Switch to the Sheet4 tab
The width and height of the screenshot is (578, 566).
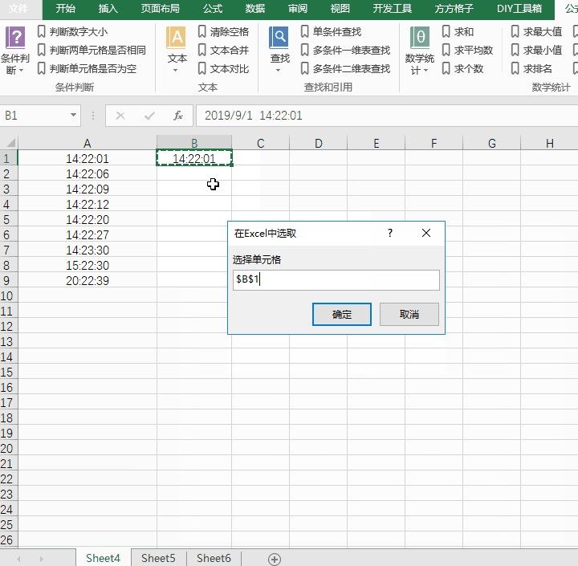[104, 558]
